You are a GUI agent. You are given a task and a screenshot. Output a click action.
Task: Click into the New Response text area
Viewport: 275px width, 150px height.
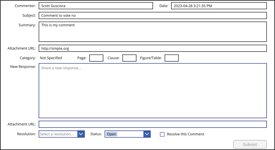(x=153, y=91)
